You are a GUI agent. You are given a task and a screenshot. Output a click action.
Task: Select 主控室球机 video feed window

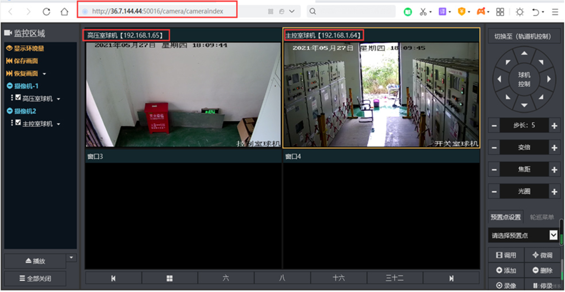[x=381, y=95]
